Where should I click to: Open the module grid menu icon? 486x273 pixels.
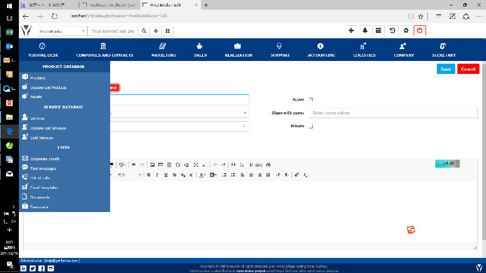[168, 31]
